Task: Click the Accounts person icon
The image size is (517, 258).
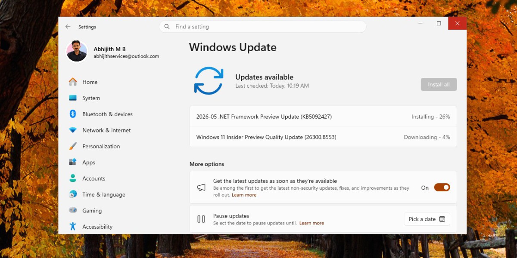Action: [73, 178]
